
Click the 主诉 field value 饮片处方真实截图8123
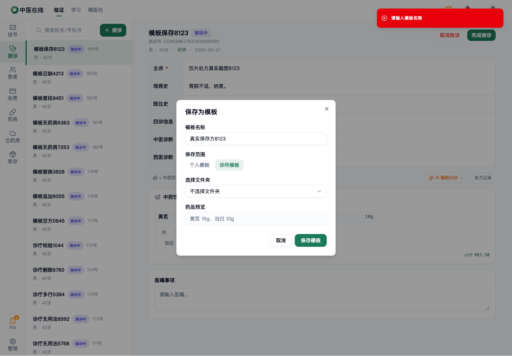click(214, 68)
